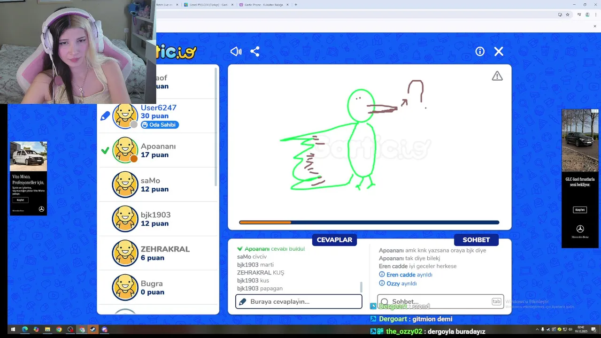601x338 pixels.
Task: Click the system volume tray icon
Action: click(570, 330)
